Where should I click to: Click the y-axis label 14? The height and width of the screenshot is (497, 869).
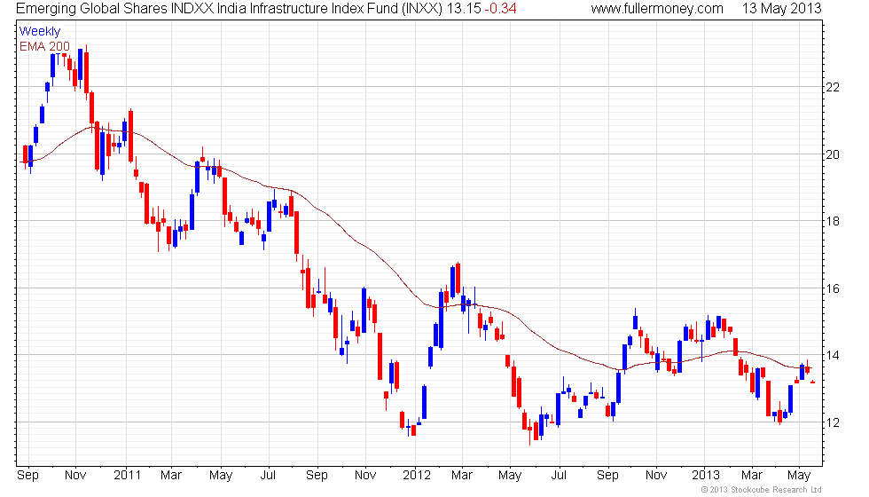(x=833, y=356)
